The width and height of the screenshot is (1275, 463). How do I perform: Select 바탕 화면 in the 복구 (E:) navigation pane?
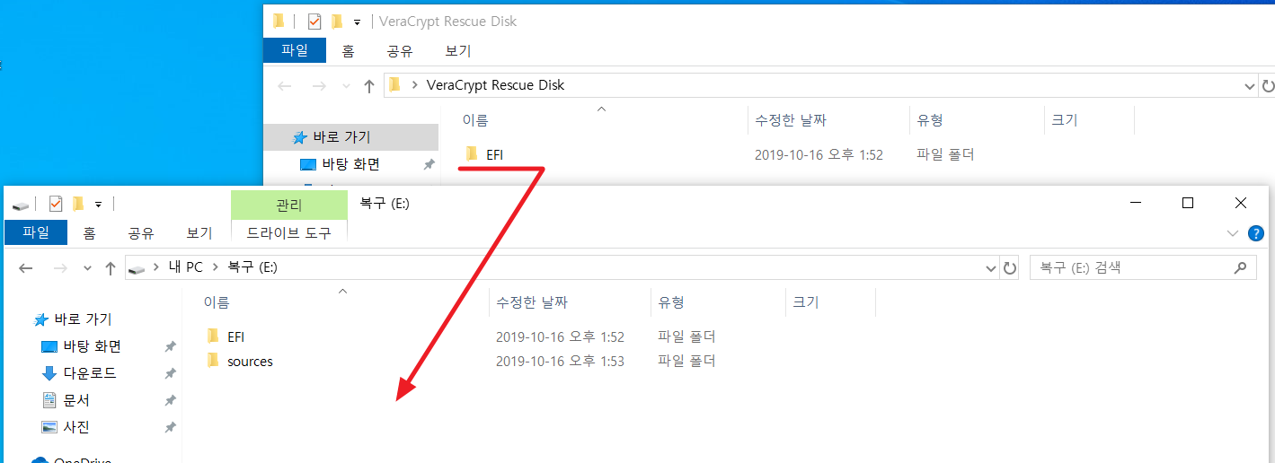click(x=92, y=346)
